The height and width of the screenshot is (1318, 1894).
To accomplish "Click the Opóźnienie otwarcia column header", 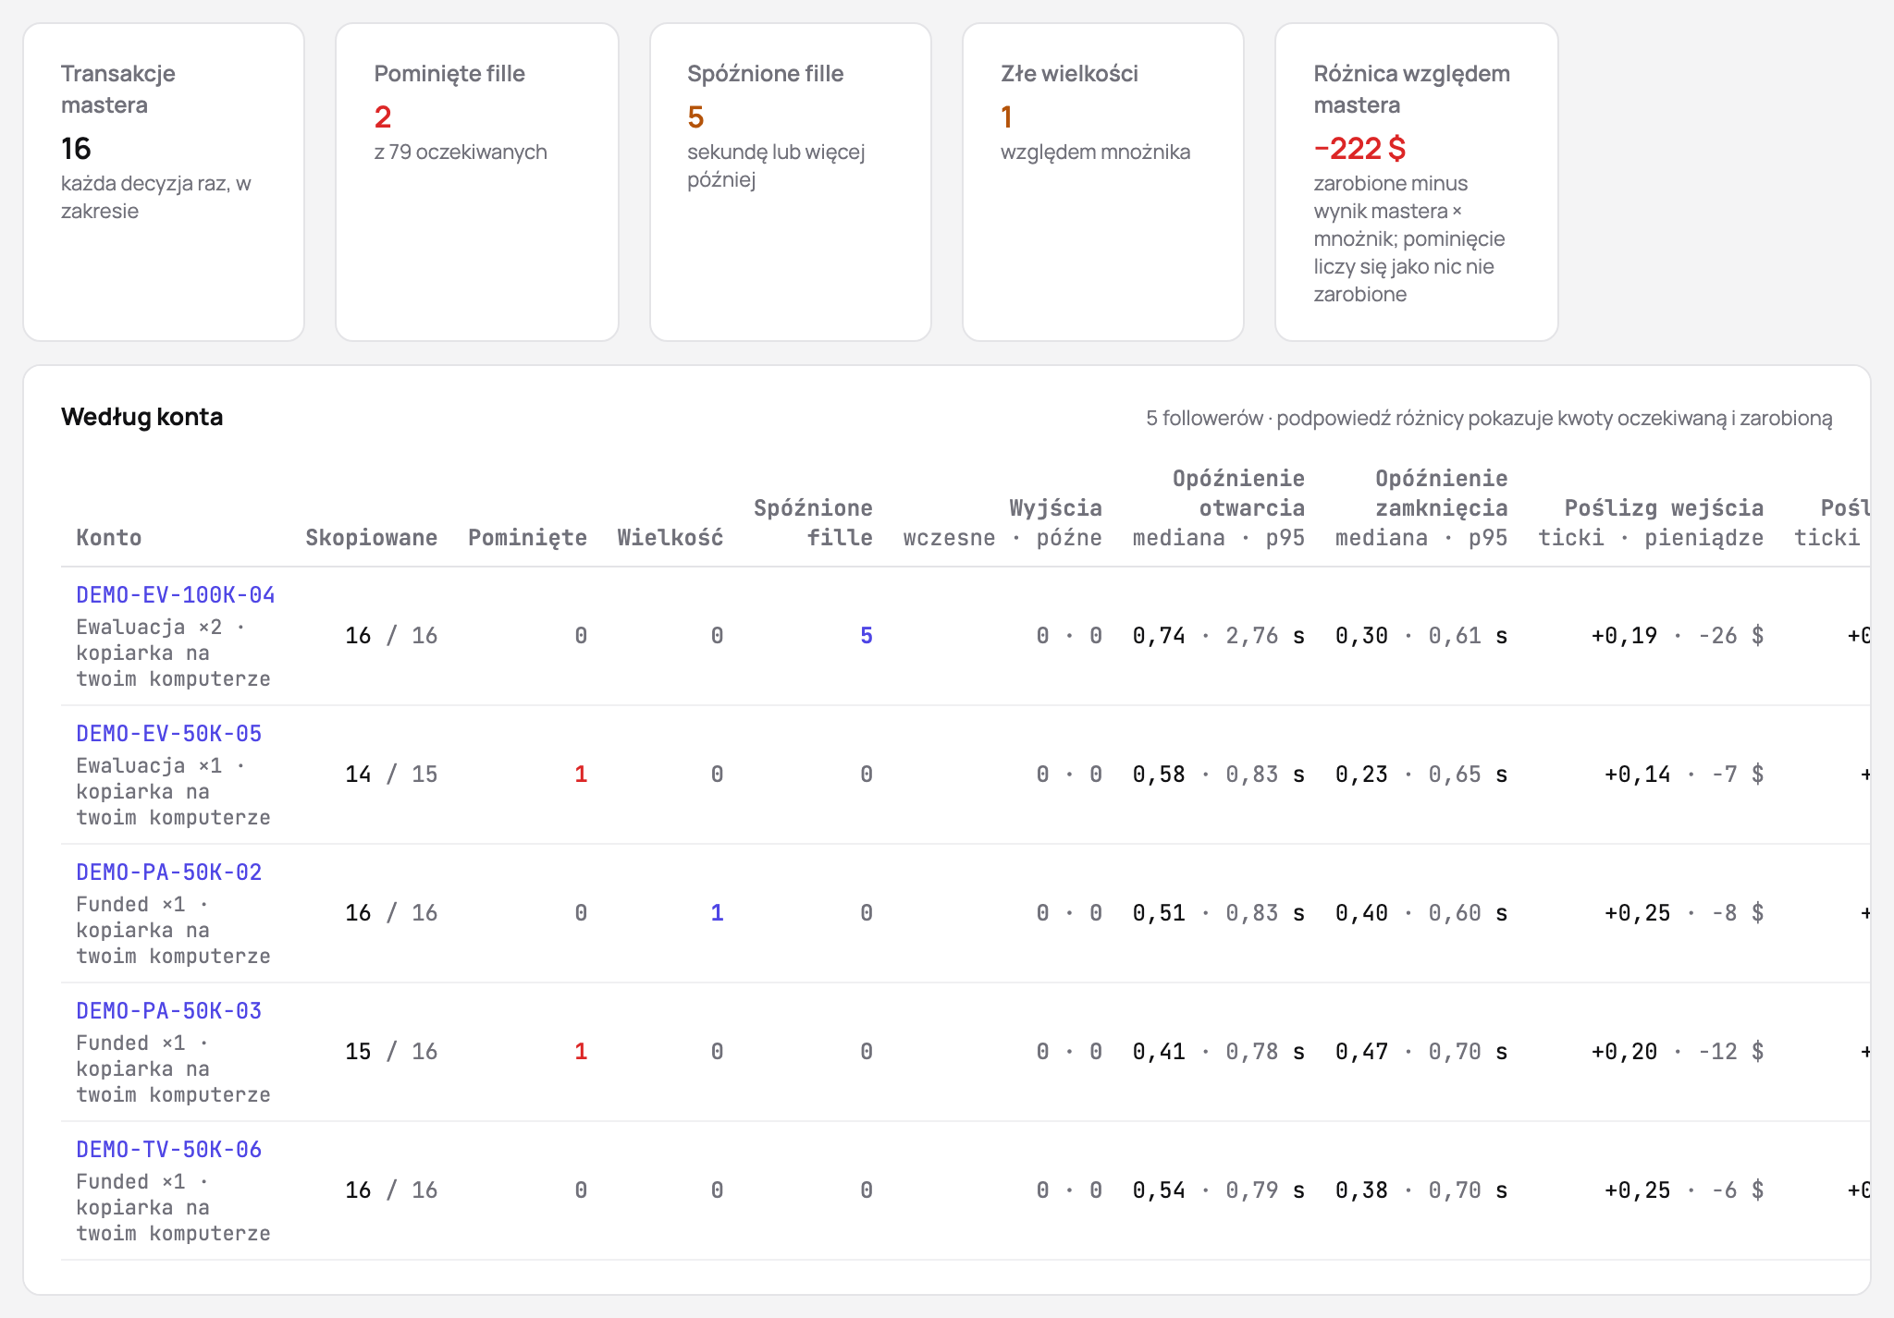I will point(1219,508).
